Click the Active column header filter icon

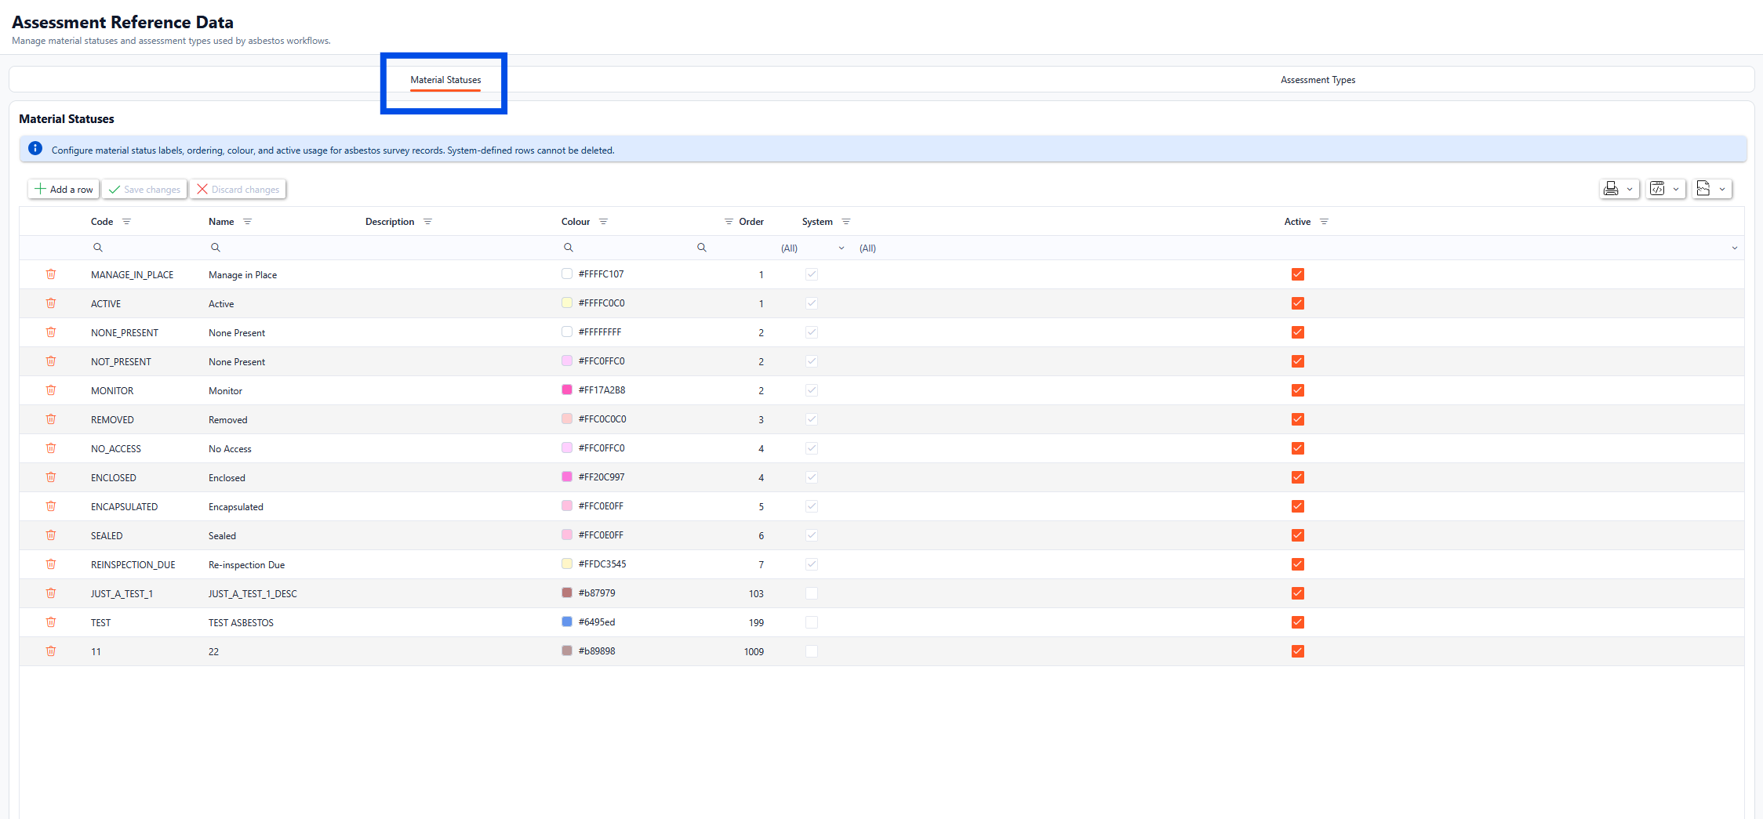pyautogui.click(x=1324, y=222)
